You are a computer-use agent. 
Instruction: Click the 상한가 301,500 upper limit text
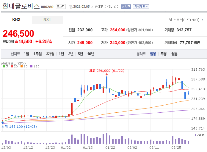pyautogui.click(x=139, y=30)
